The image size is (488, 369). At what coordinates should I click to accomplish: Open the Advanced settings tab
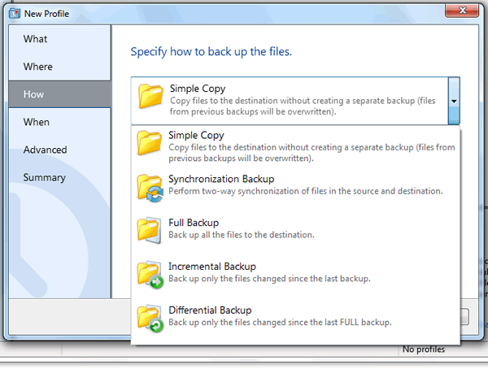coord(46,150)
